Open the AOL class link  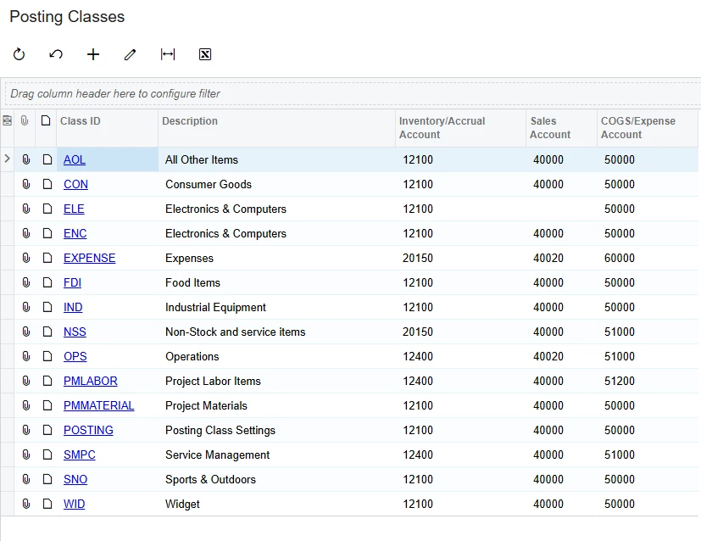75,159
